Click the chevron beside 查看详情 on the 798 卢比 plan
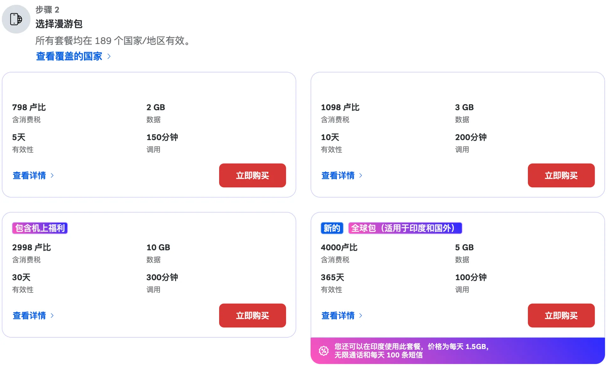This screenshot has height=367, width=608. coord(53,176)
